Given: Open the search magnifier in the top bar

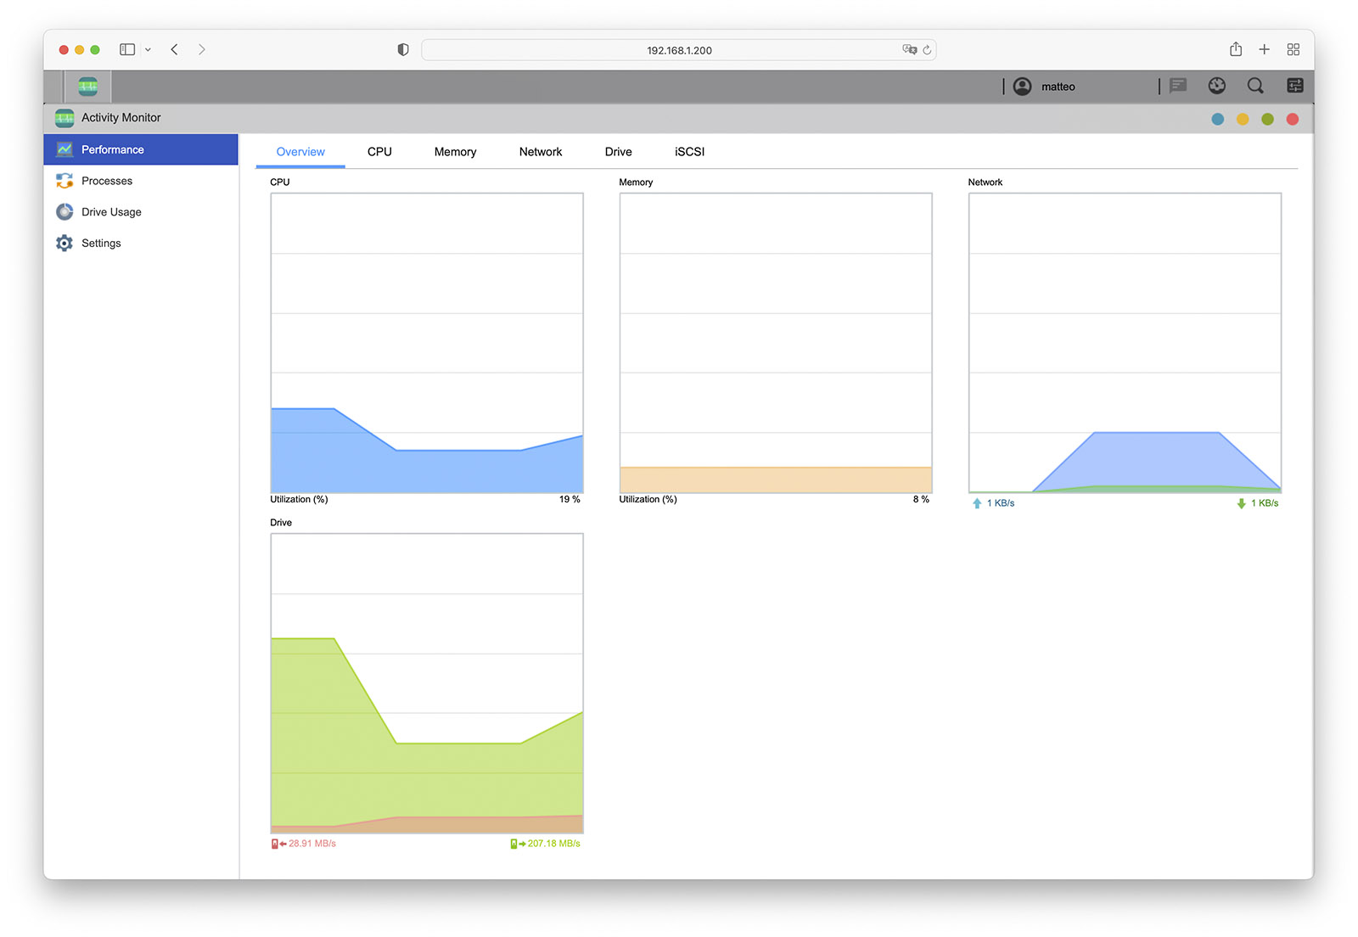Looking at the screenshot, I should [x=1255, y=86].
